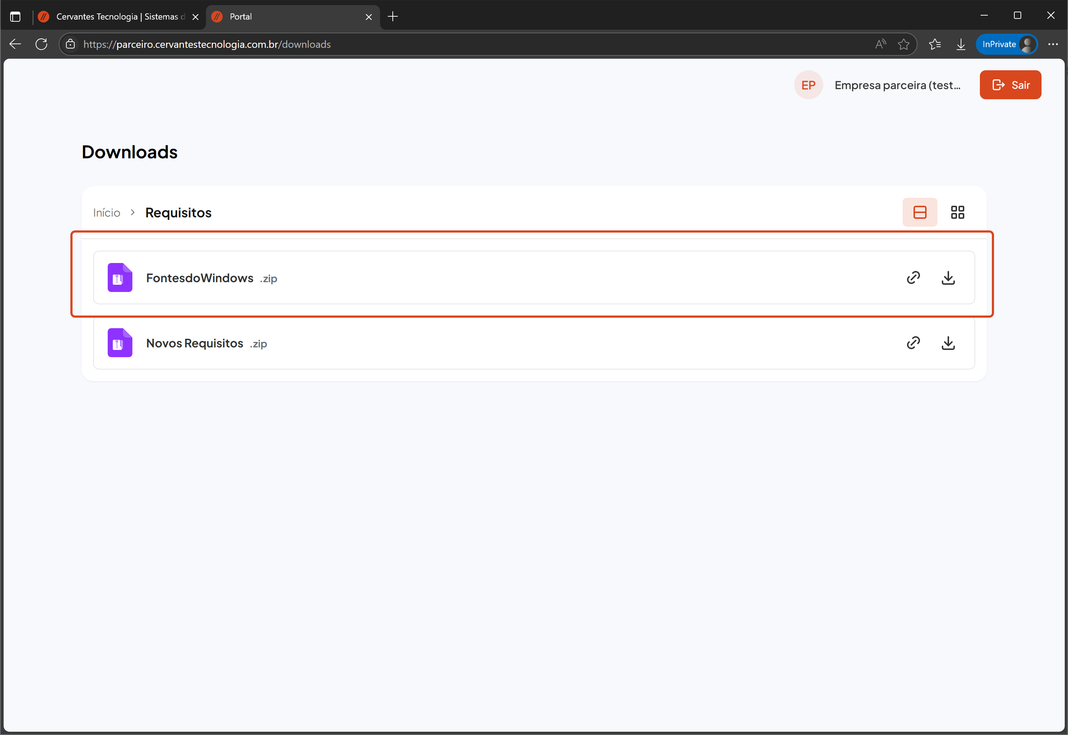This screenshot has width=1068, height=735.
Task: Open browser settings and more menu
Action: pyautogui.click(x=1053, y=44)
